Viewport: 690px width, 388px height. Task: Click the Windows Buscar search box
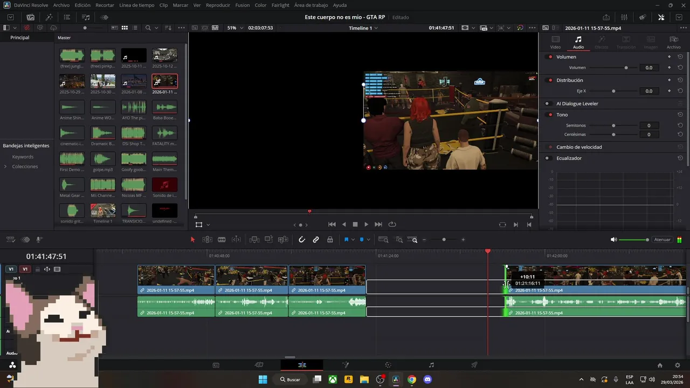click(292, 379)
